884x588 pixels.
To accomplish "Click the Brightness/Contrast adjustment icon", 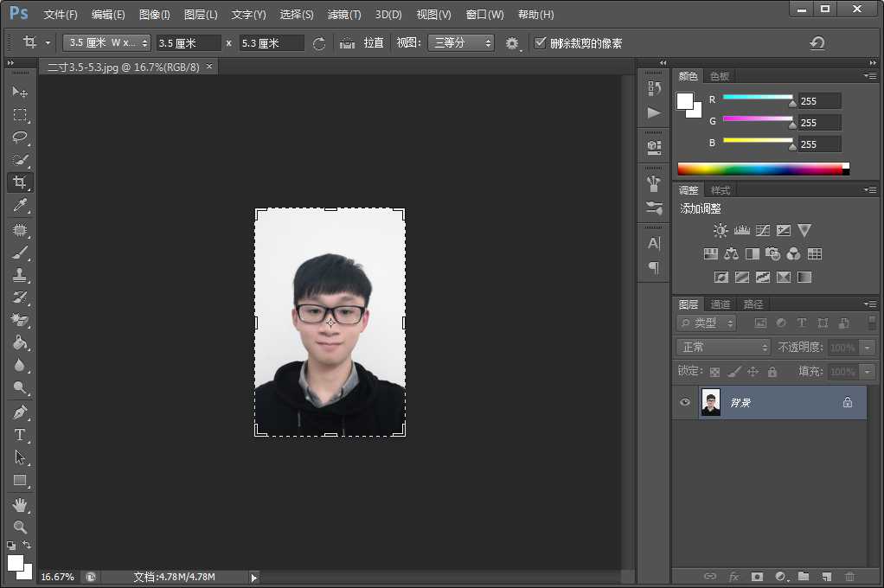I will [x=721, y=231].
